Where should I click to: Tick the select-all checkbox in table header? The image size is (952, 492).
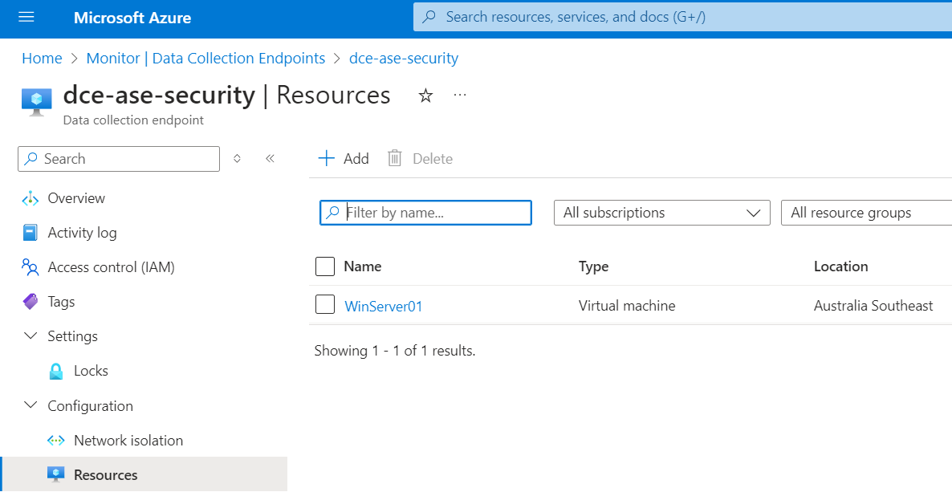325,266
